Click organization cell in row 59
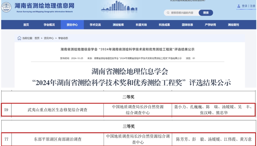 pyautogui.click(x=138, y=110)
